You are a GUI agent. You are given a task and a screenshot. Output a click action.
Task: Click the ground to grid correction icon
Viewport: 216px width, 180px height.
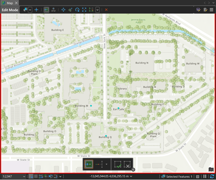coord(56,176)
